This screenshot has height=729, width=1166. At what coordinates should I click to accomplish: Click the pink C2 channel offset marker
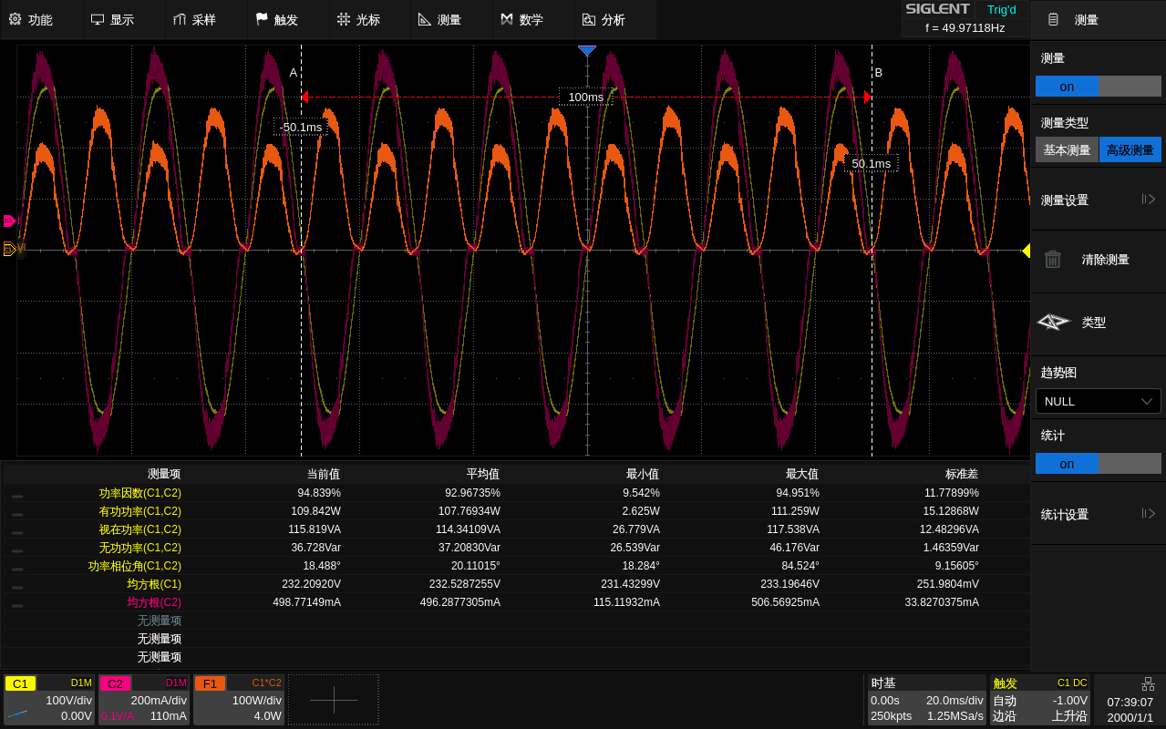(x=10, y=221)
